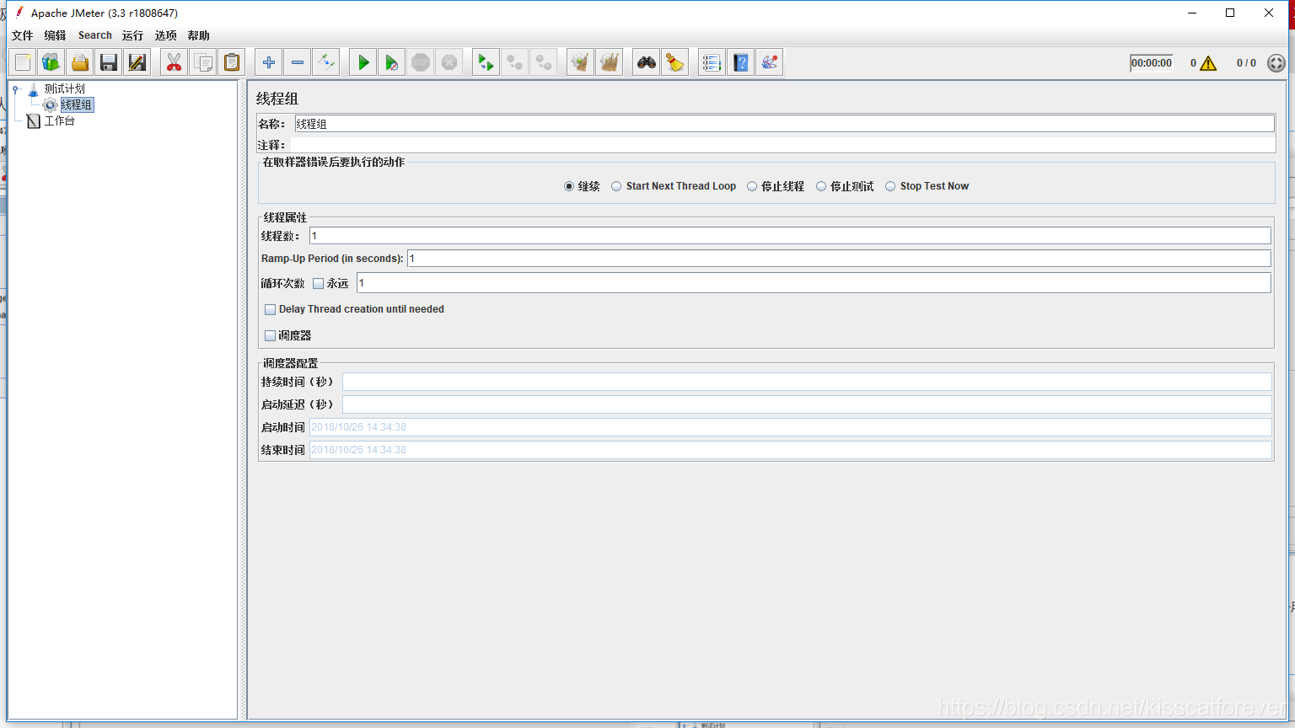Screen dimensions: 1295x728
Task: Click the Ramp-Up Period input field
Action: (839, 259)
